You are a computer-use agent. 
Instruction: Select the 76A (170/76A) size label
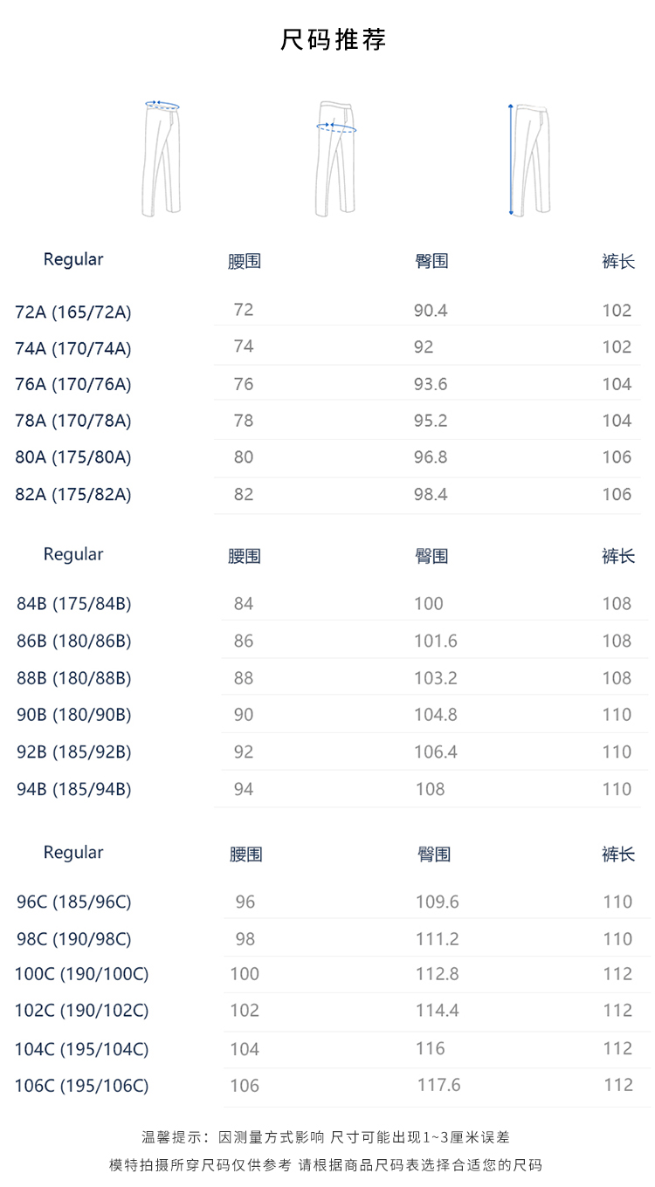click(x=73, y=384)
